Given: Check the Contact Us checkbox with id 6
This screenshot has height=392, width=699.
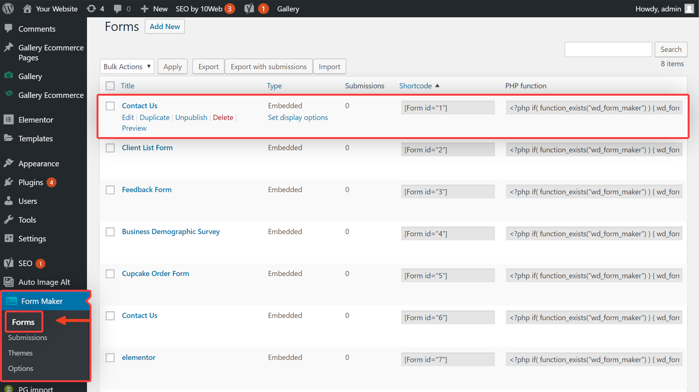Looking at the screenshot, I should coord(110,316).
